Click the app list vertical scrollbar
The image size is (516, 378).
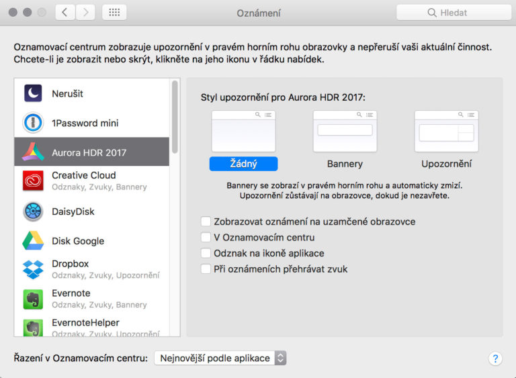[x=175, y=117]
